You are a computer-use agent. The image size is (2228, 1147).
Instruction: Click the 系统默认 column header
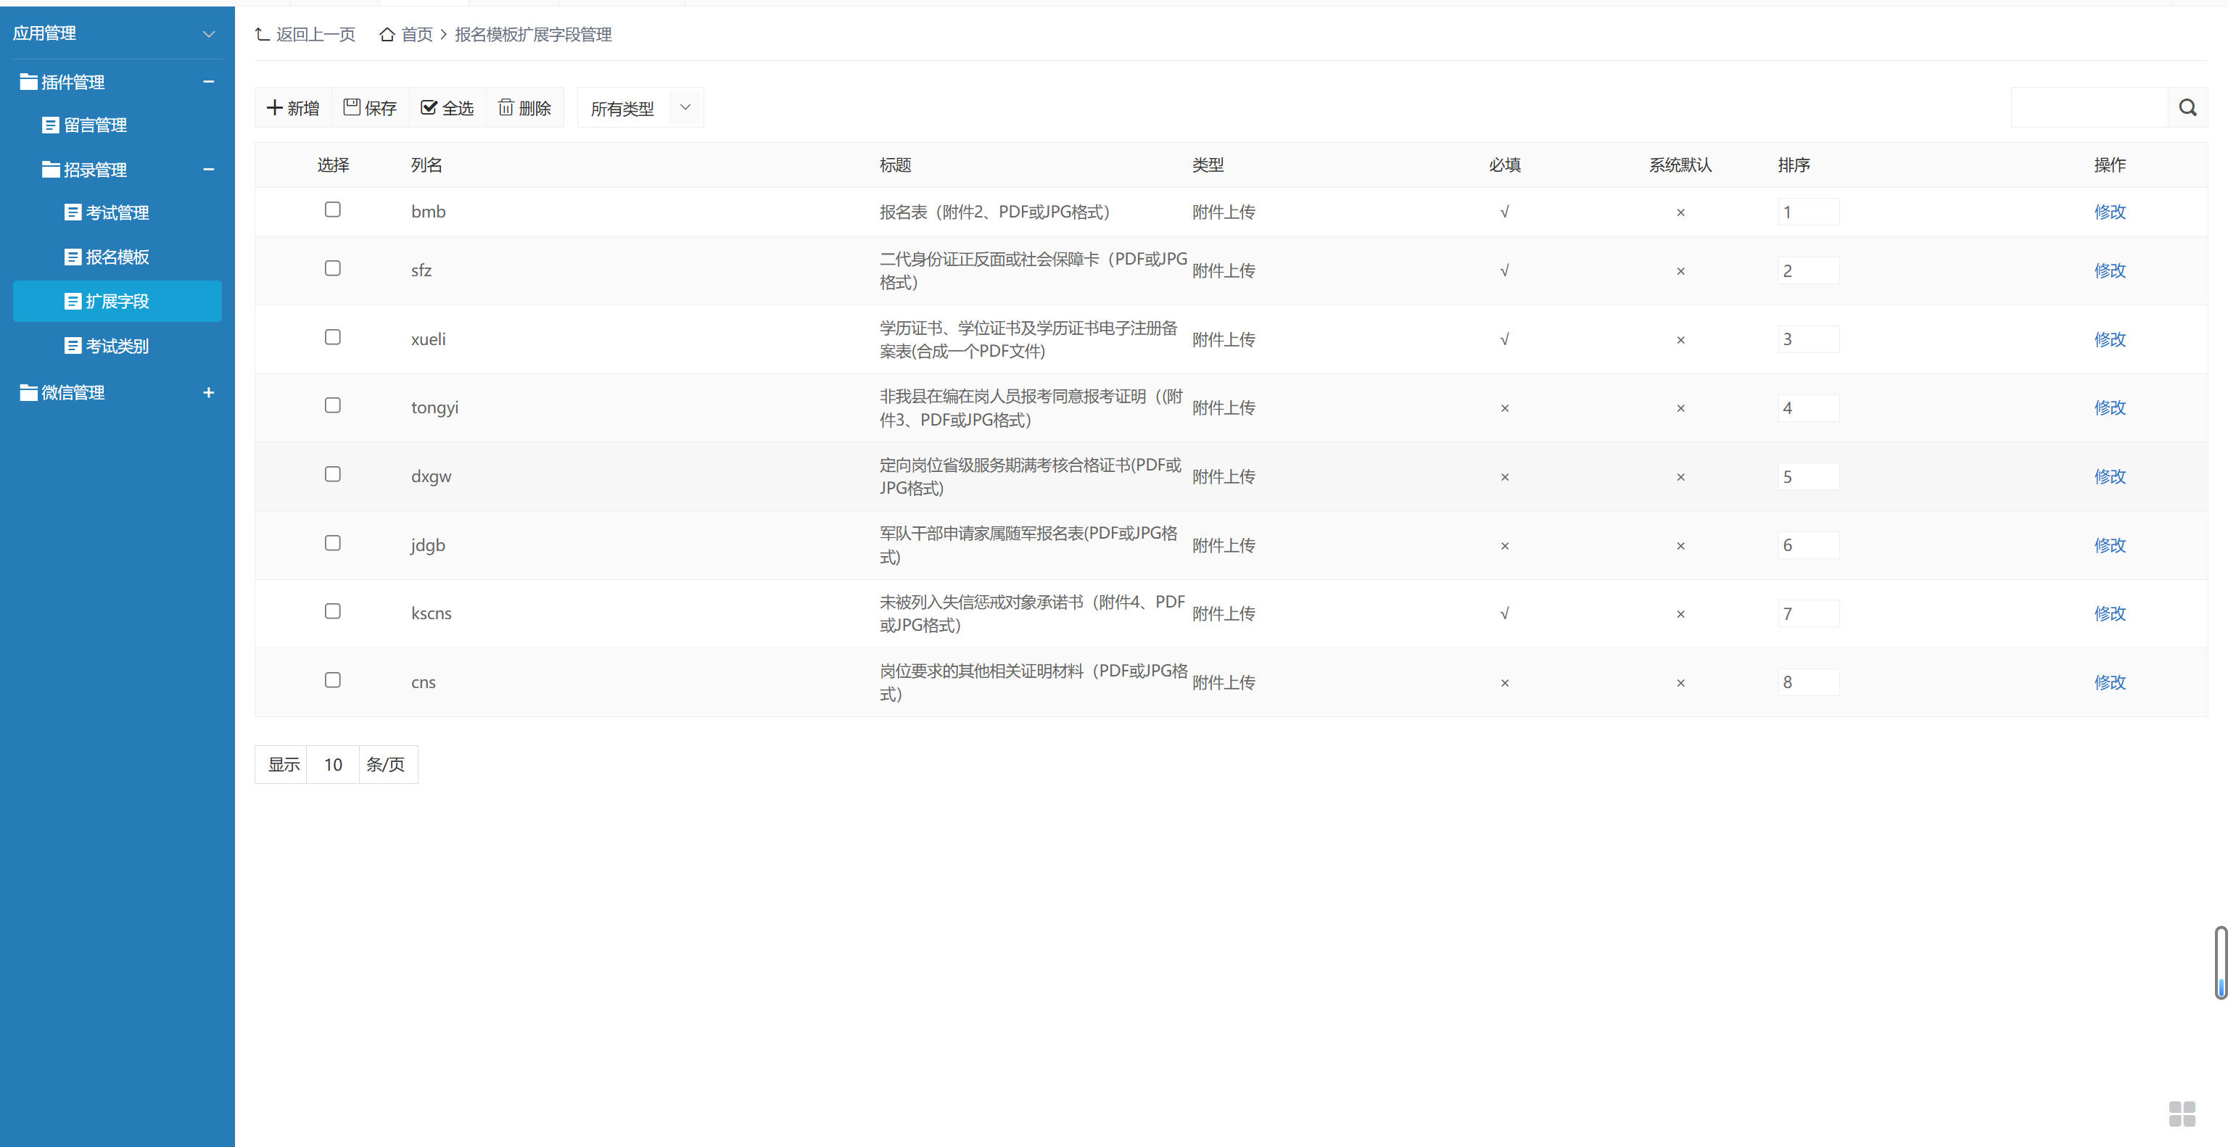(1680, 165)
